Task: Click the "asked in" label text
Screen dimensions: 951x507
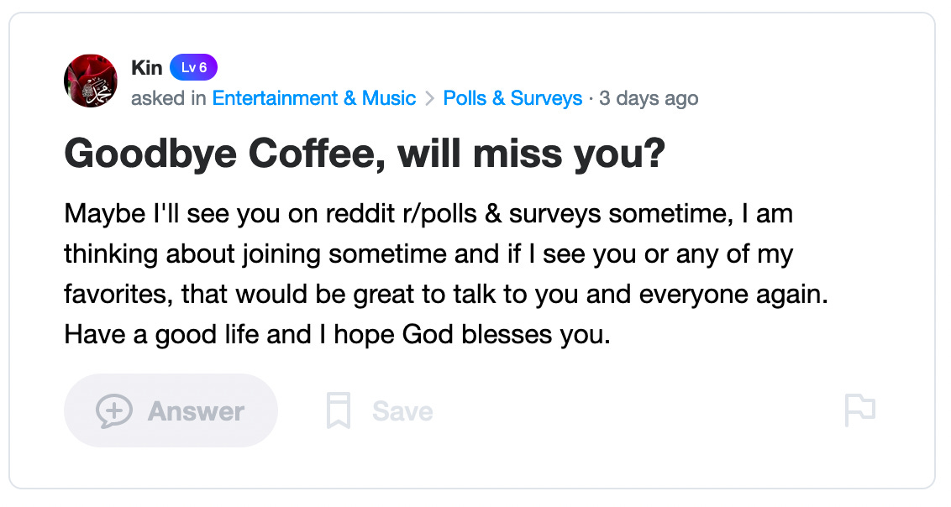Action: click(169, 98)
